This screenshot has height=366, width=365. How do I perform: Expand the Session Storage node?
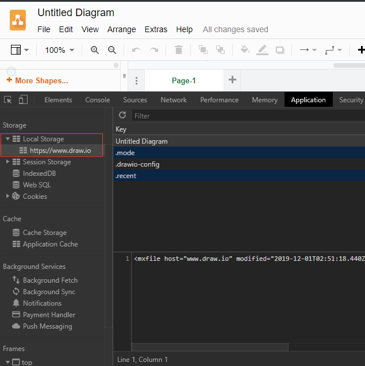pos(7,161)
